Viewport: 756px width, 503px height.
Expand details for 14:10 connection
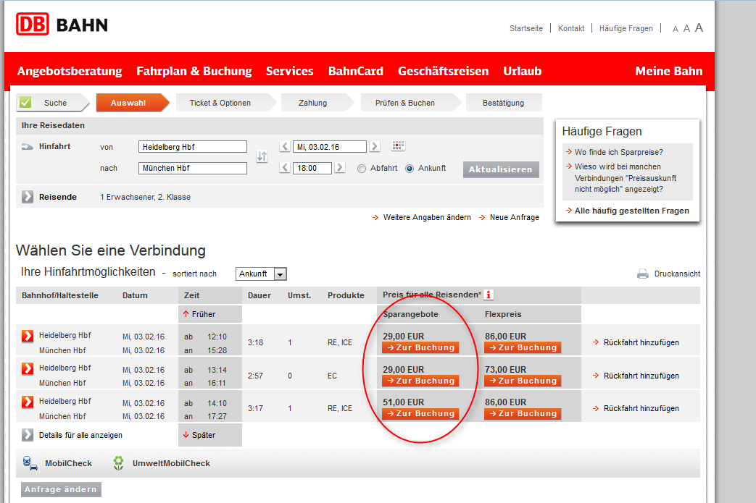click(28, 402)
